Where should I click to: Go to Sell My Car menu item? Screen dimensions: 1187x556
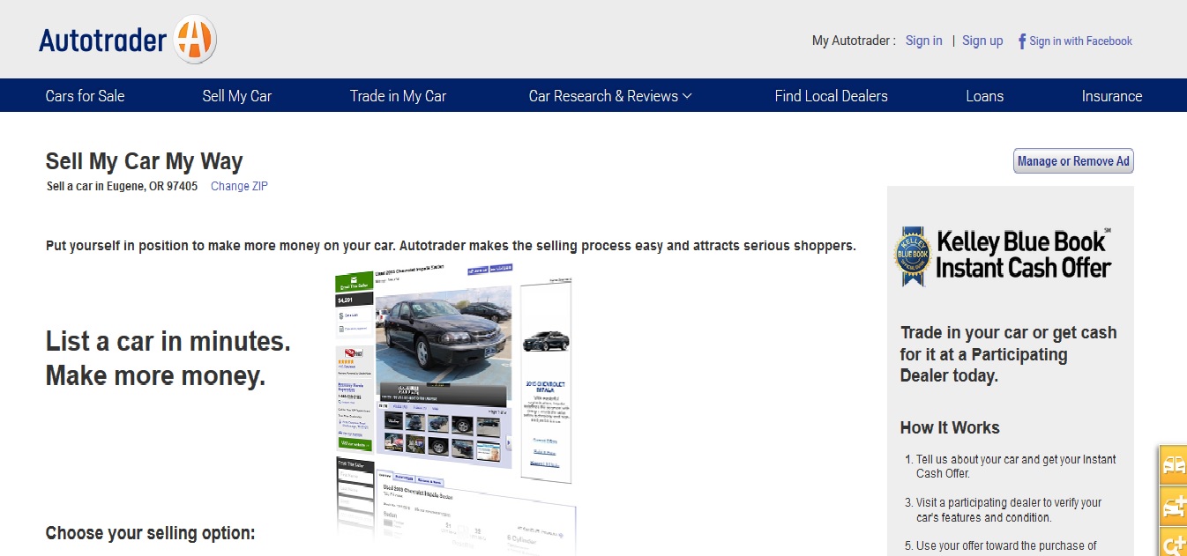[x=237, y=96]
